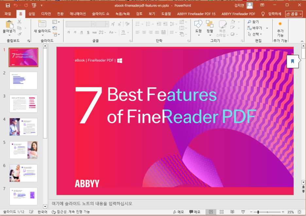306x216 pixels.
Task: Center the paragraph text
Action: pyautogui.click(x=144, y=32)
